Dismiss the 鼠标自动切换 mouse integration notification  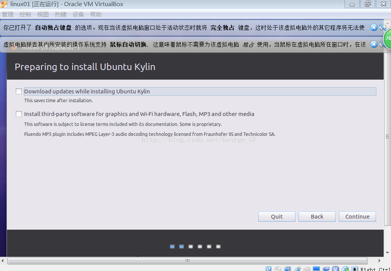tap(374, 44)
